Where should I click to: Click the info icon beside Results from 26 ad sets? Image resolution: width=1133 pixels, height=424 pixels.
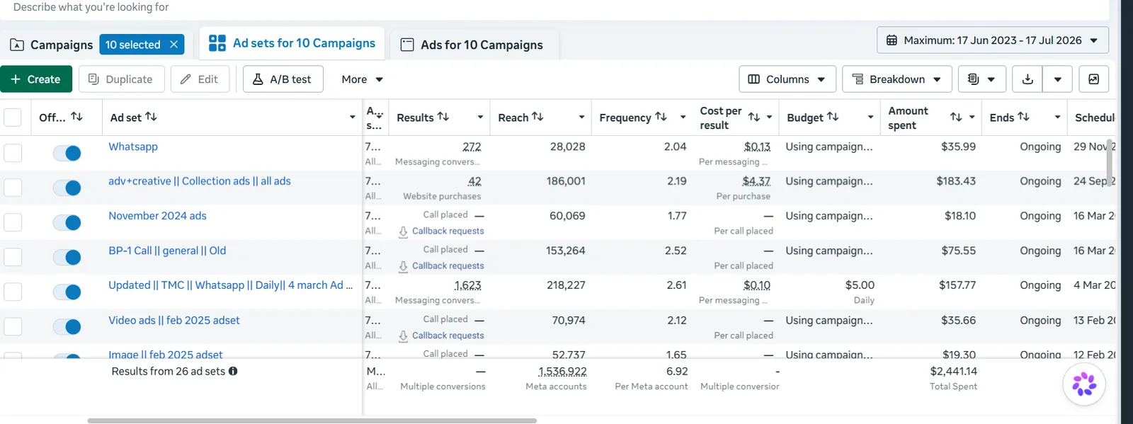pos(233,371)
